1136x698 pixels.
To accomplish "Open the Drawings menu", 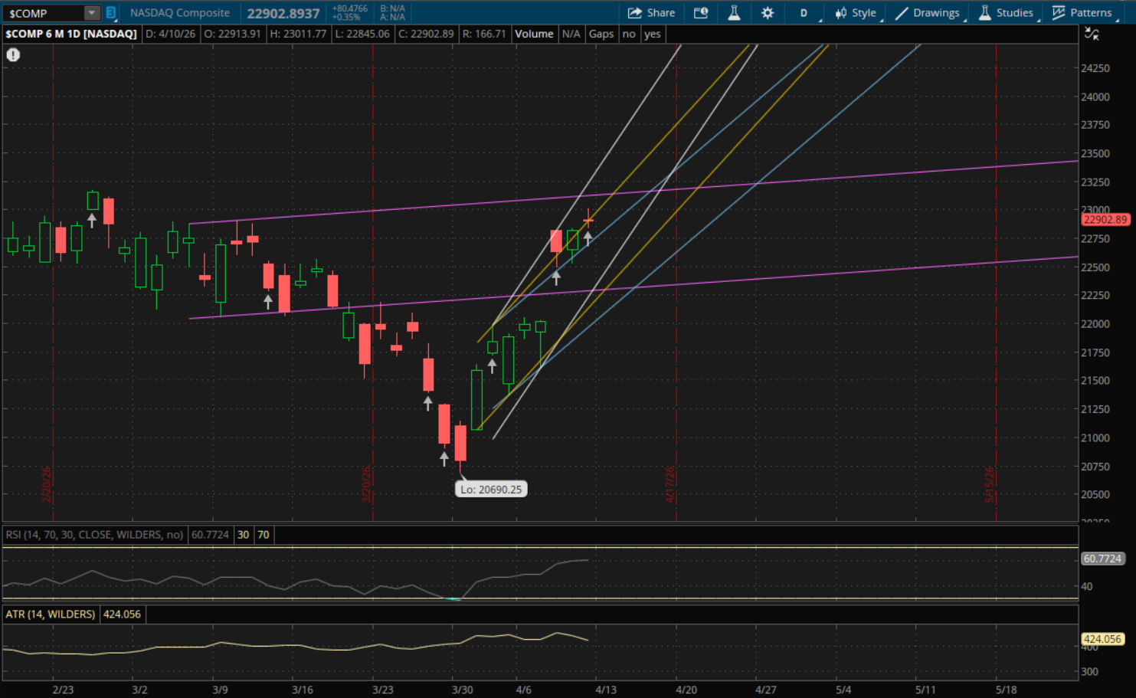I will (x=928, y=13).
